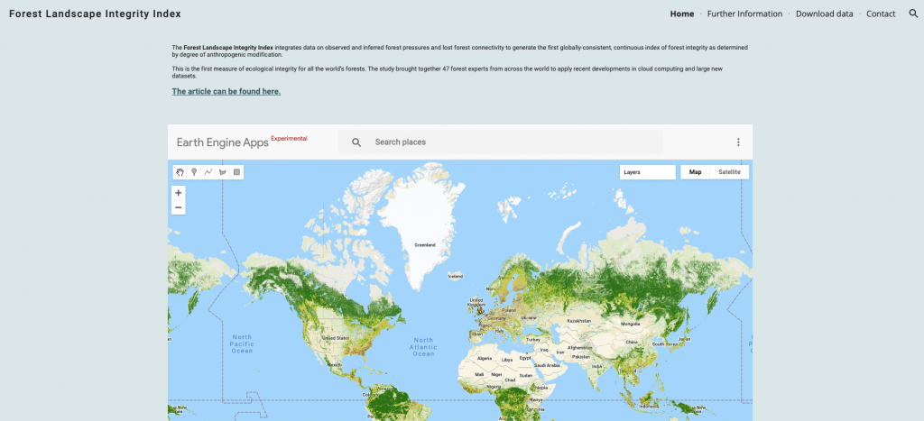Click the Forest Landscape Integrity Index site title
The image size is (924, 421).
pyautogui.click(x=95, y=14)
